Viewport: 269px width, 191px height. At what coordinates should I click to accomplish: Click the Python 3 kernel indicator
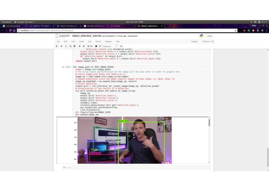click(x=208, y=41)
